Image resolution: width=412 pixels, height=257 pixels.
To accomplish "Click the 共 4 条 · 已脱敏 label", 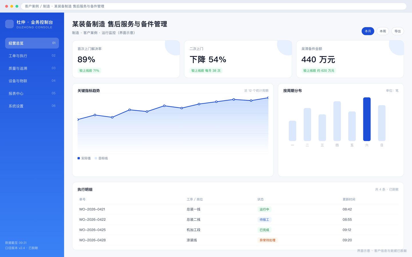I will 387,189.
